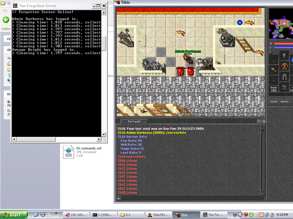Launch Internet Explorer from Quick Launch
The width and height of the screenshot is (293, 219).
click(x=36, y=215)
